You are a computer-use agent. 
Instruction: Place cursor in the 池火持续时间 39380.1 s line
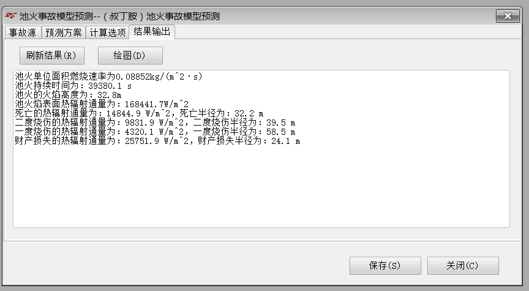(73, 86)
